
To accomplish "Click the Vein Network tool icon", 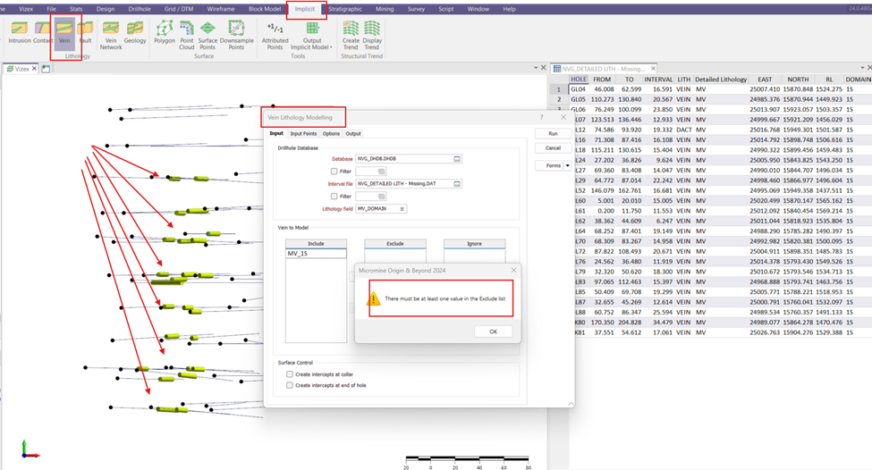I will point(111,34).
